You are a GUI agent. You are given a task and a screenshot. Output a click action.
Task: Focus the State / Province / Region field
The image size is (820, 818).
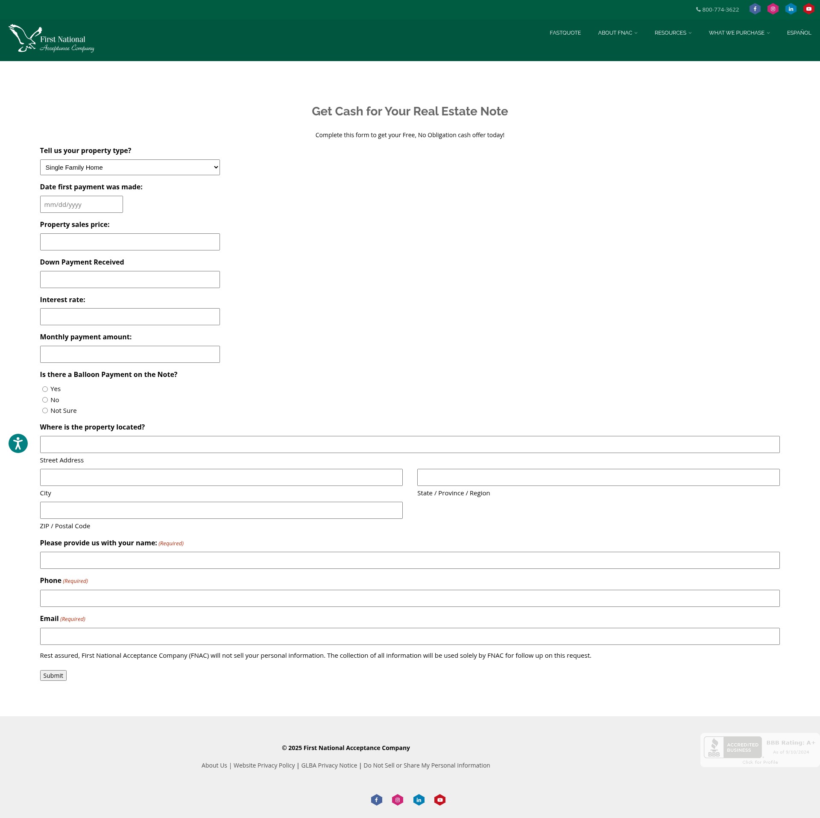click(x=598, y=477)
